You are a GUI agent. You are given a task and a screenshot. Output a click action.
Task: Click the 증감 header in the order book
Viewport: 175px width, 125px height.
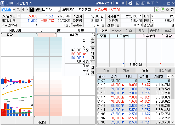point(10,35)
